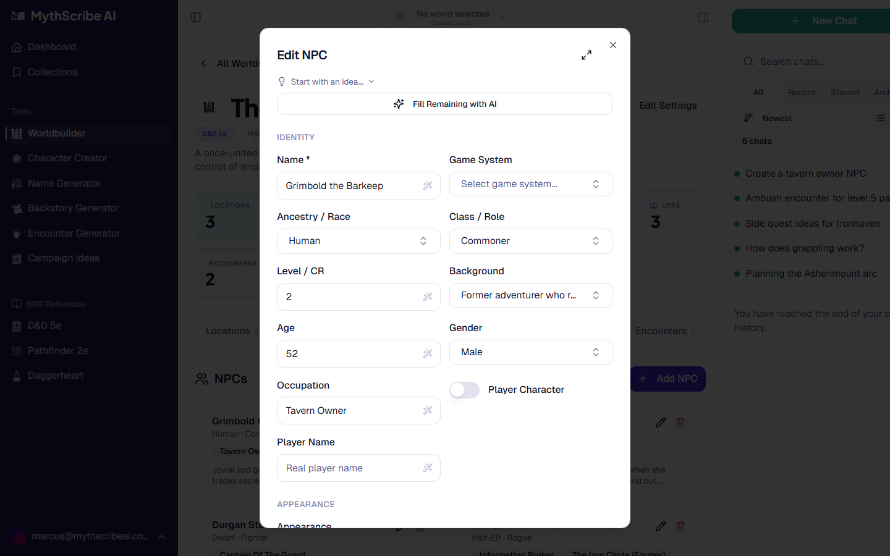This screenshot has height=556, width=890.
Task: Open Character Creator in the sidebar
Action: tap(67, 158)
